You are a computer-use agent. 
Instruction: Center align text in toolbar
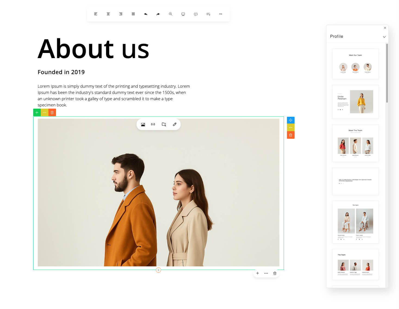[108, 14]
